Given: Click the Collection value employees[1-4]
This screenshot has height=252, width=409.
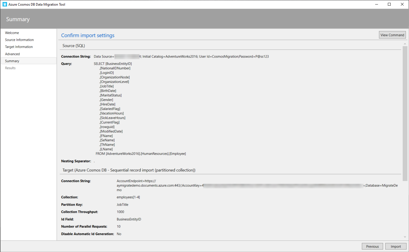Looking at the screenshot, I should (x=128, y=197).
